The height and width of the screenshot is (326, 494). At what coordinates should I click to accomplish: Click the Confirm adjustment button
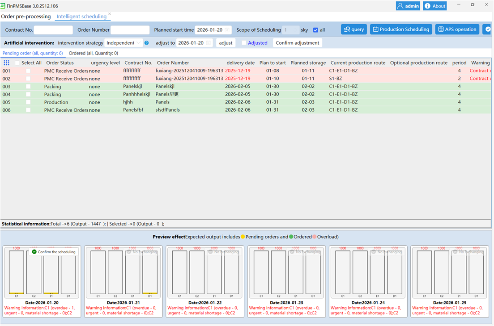click(298, 43)
